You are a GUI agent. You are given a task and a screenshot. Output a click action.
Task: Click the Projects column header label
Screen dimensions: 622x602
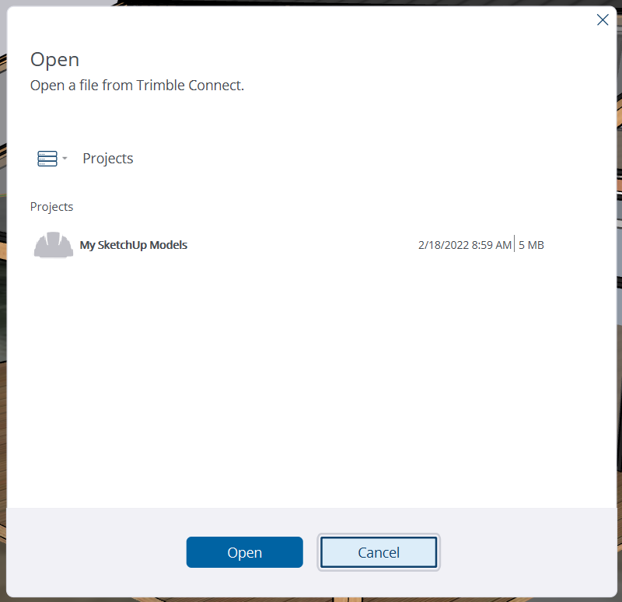point(51,207)
